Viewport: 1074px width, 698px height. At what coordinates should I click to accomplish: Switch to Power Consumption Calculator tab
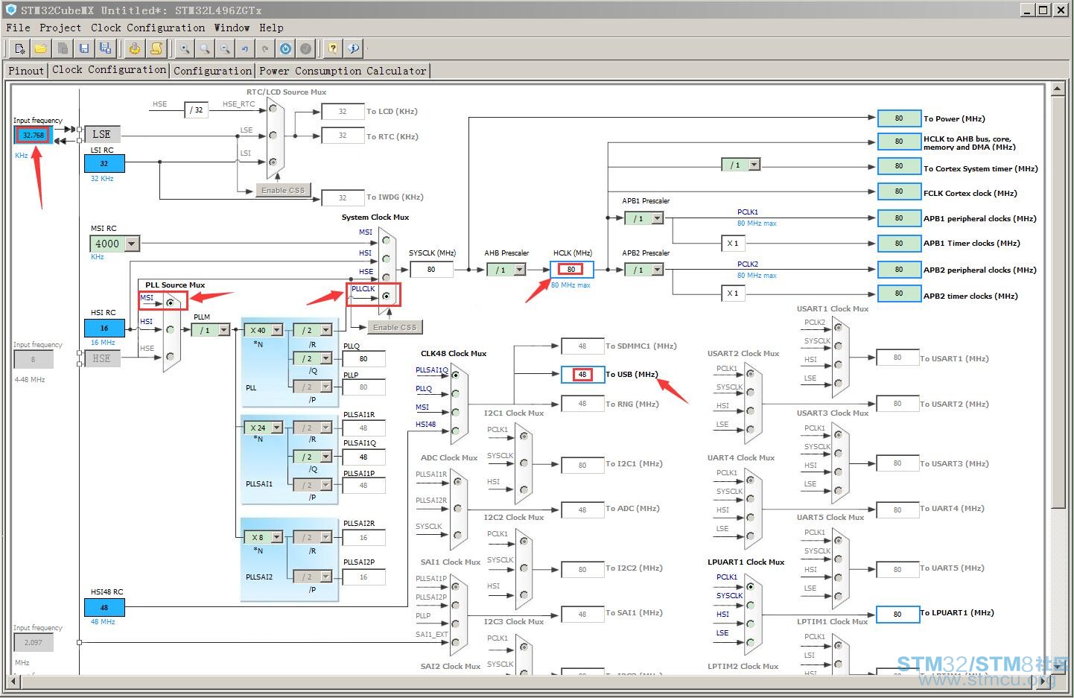click(343, 71)
